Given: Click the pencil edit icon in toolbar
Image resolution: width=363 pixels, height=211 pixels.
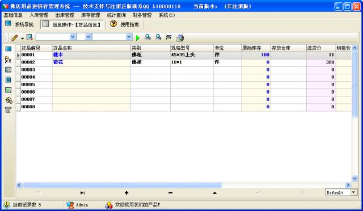Looking at the screenshot, I should (15, 37).
